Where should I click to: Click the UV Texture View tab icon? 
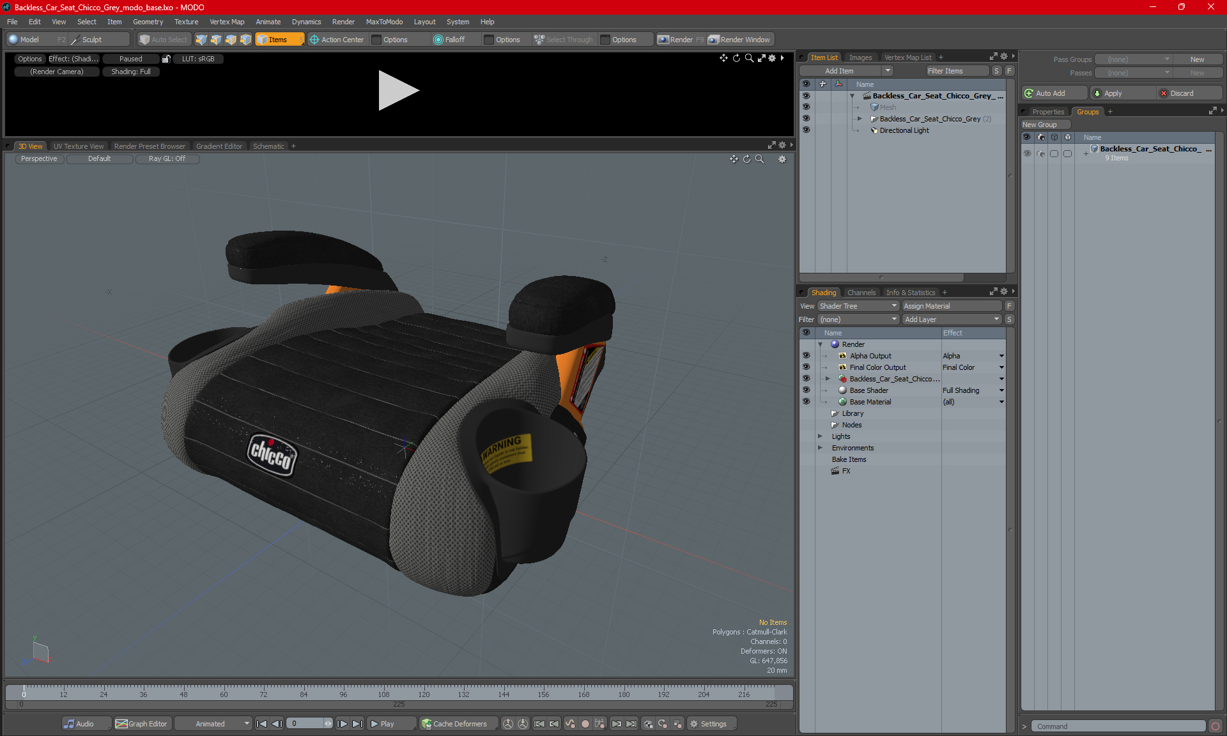(79, 146)
